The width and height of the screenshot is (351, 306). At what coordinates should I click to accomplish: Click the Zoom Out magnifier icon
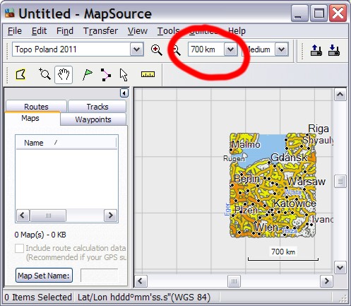pos(176,50)
